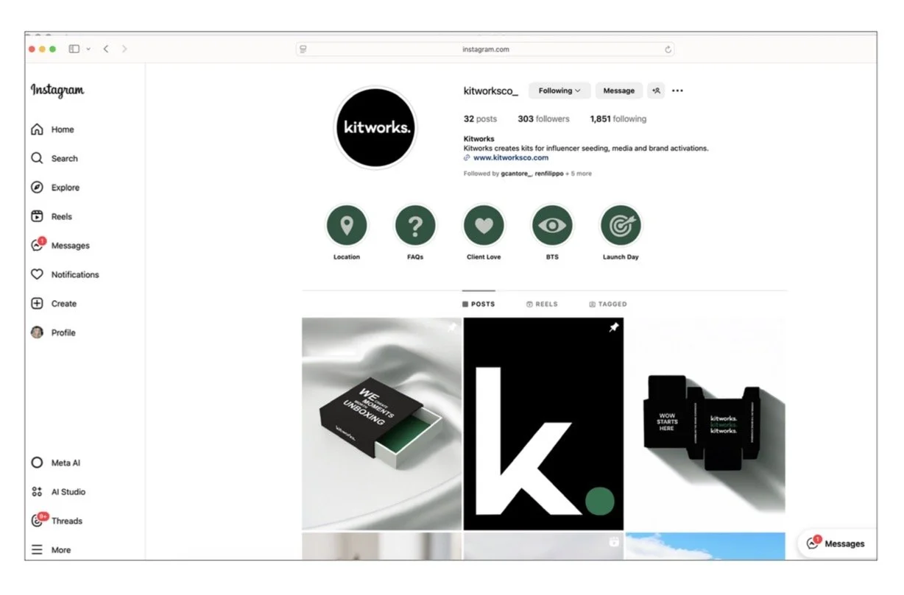Open the Location story highlight
This screenshot has width=904, height=595.
[346, 225]
